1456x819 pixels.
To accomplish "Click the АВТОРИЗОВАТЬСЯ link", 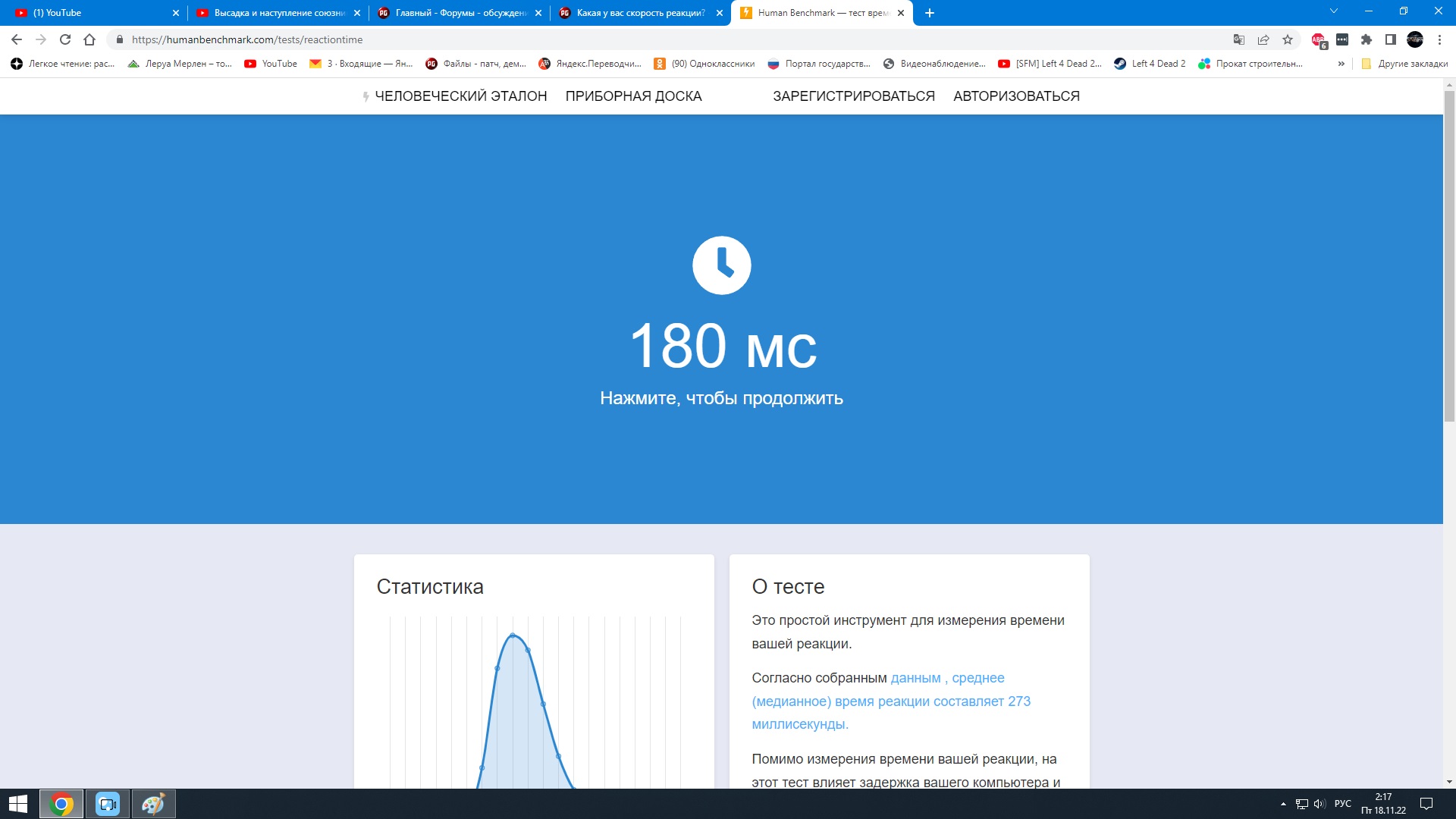I will [x=1016, y=96].
